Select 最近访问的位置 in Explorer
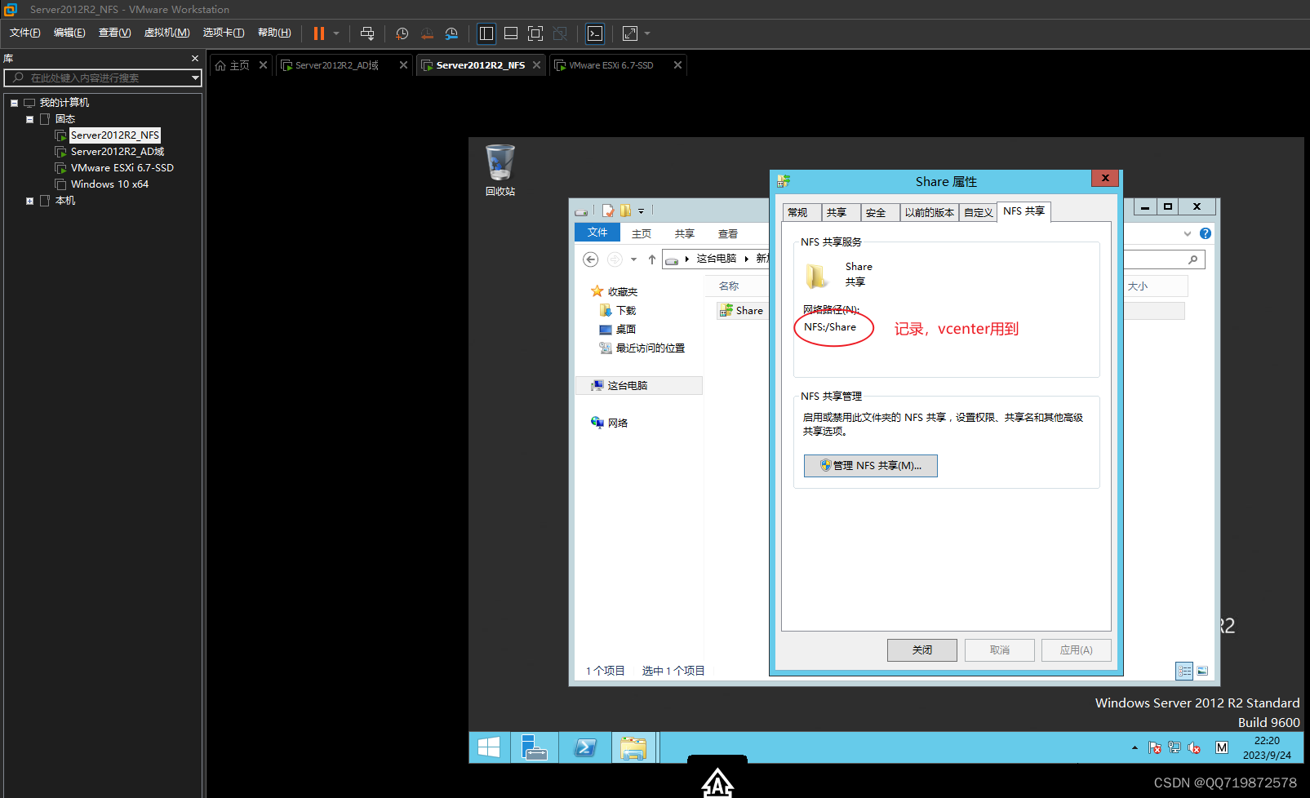 (x=642, y=348)
